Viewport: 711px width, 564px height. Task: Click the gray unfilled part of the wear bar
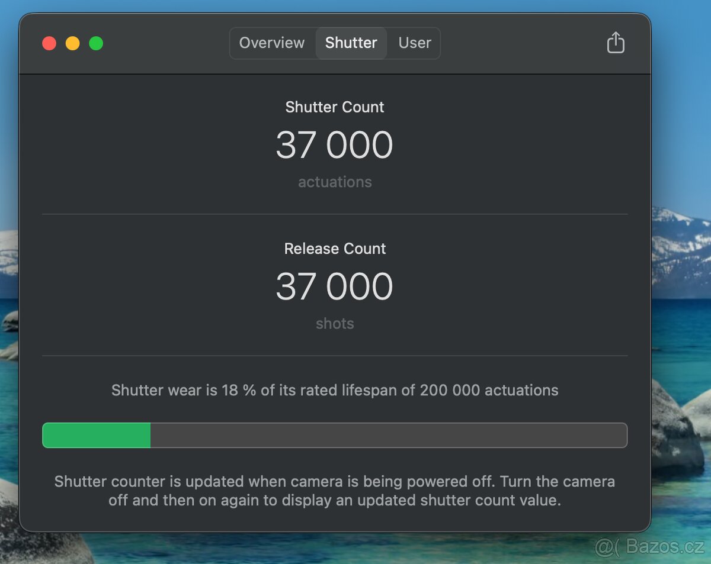coord(388,435)
